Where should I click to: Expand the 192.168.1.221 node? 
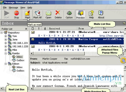pyautogui.click(x=6, y=43)
